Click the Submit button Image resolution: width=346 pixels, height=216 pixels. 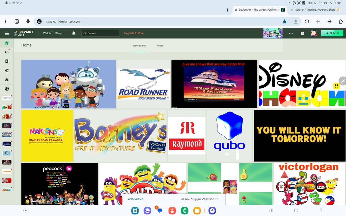pyautogui.click(x=332, y=33)
